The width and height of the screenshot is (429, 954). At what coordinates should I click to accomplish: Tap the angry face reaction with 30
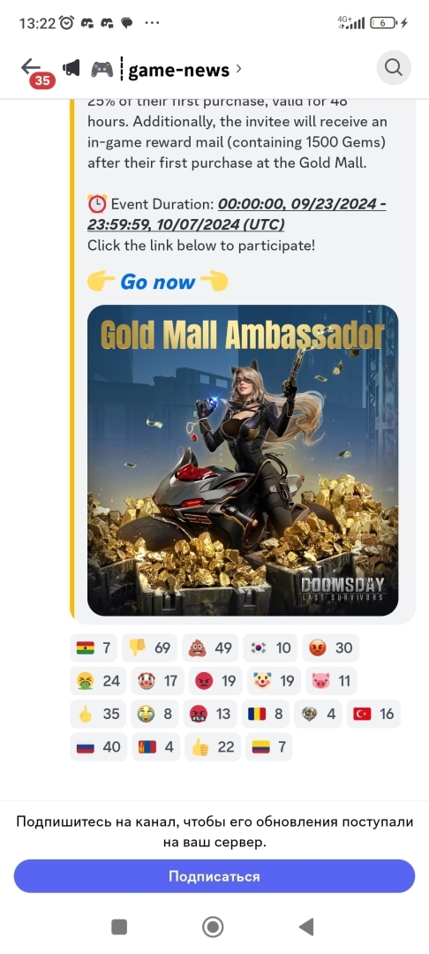point(330,648)
